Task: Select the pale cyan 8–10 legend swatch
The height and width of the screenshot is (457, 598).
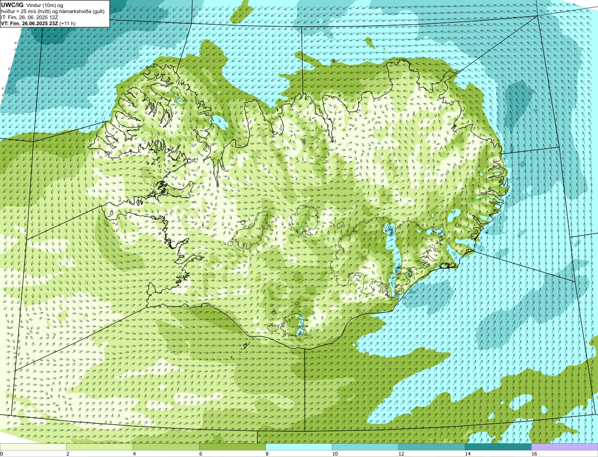Action: (x=299, y=447)
